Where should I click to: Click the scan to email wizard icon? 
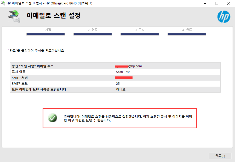tap(14, 16)
